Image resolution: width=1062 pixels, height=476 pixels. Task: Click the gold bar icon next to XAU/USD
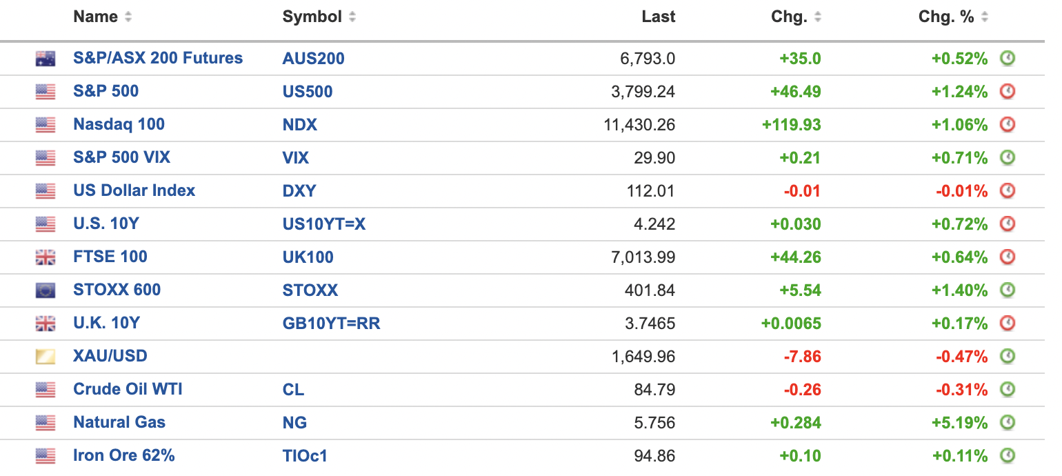point(46,357)
